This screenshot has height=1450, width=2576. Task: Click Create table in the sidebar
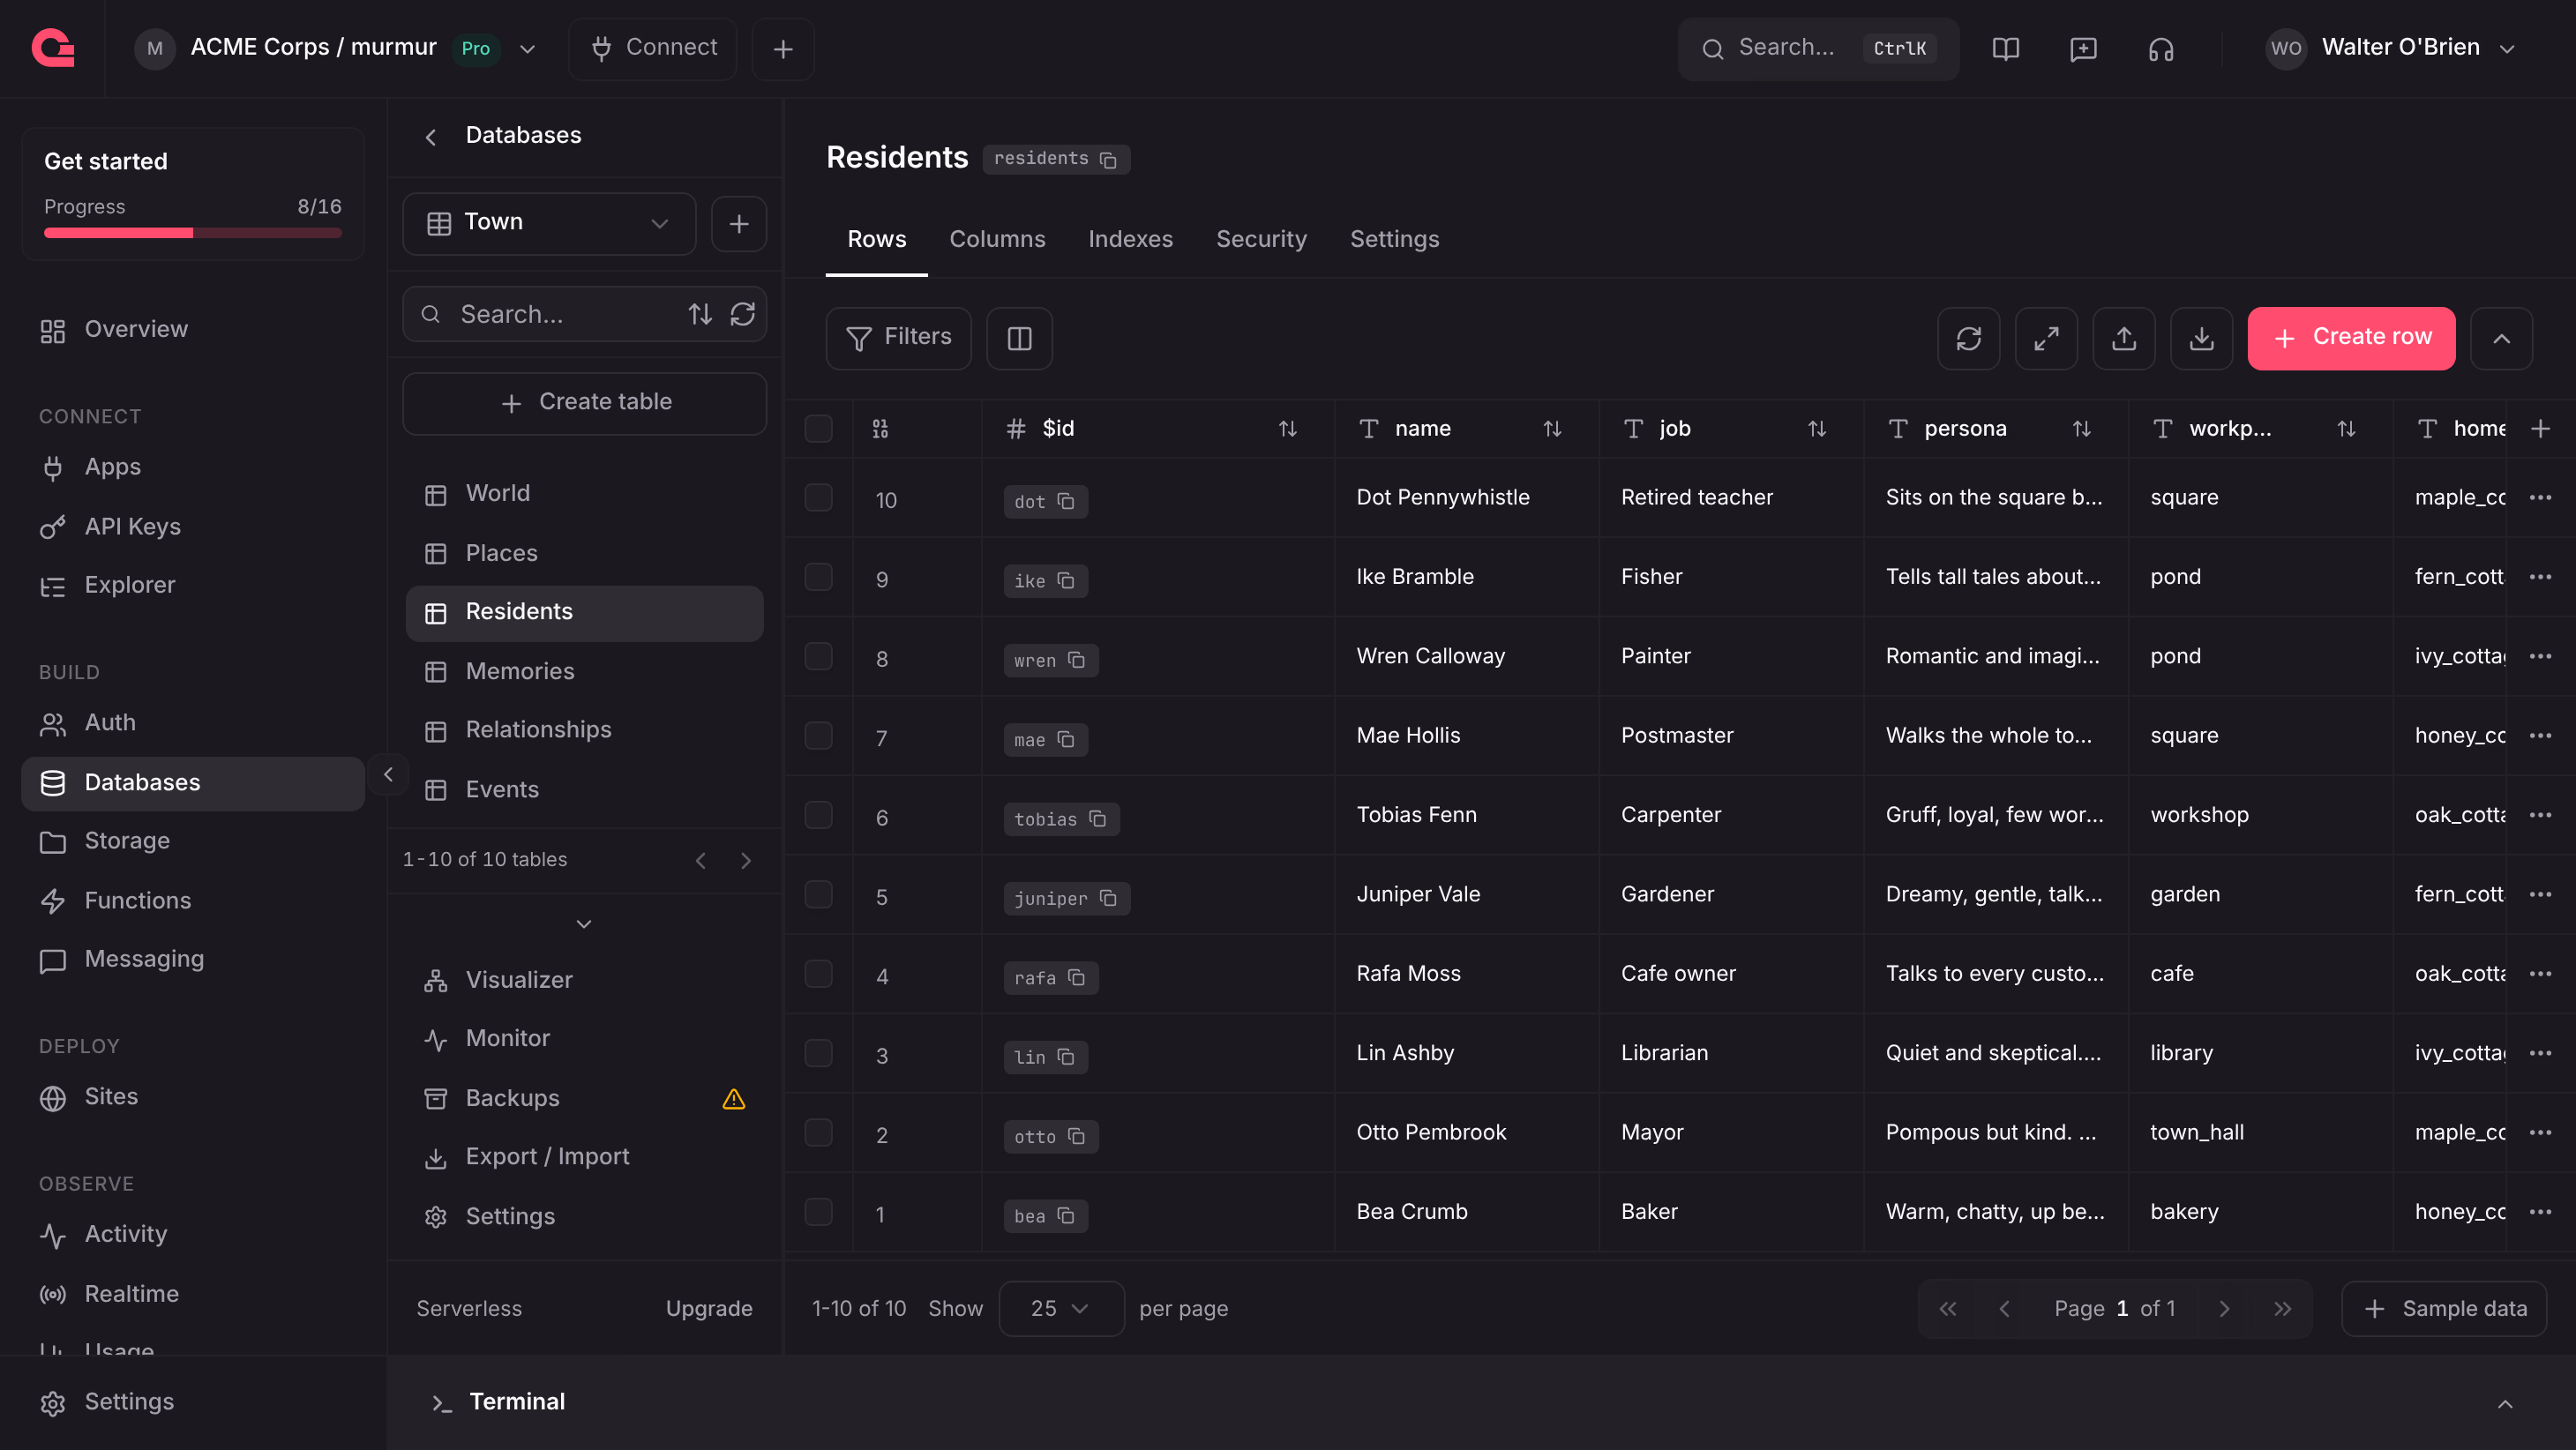[585, 402]
